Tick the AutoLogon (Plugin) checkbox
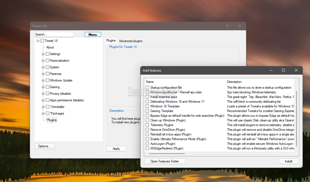This screenshot has width=310, height=182. pyautogui.click(x=147, y=144)
